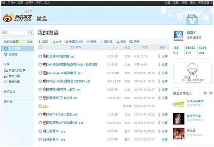
Task: Expand the 广场 dropdown in top bar
Action: [11, 3]
